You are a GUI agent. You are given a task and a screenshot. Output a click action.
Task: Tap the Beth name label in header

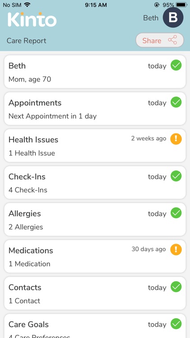point(151,18)
